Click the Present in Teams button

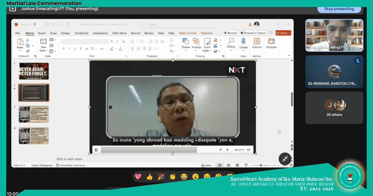click(253, 33)
